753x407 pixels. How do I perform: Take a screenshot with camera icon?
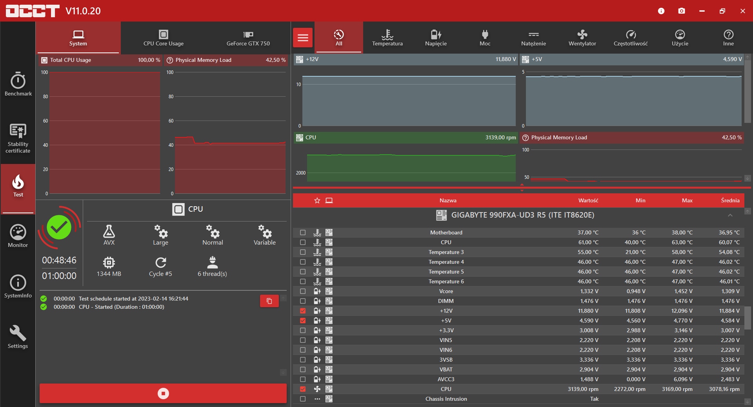[682, 11]
